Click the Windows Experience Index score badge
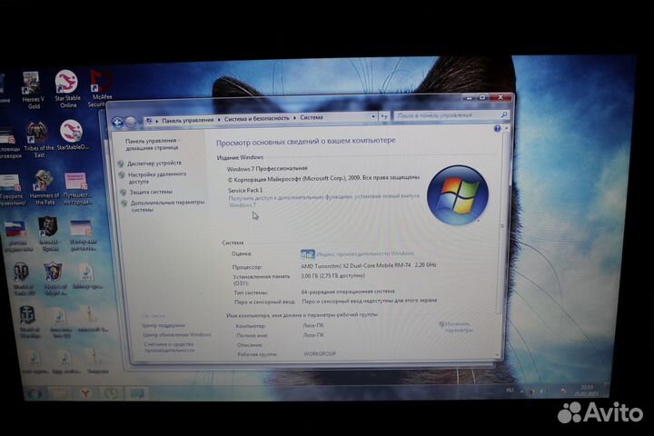Screen dimensions: 654x436 coord(307,253)
